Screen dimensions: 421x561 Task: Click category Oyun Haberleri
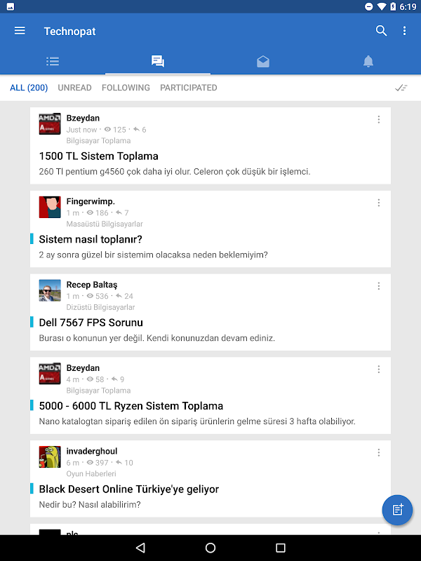[x=91, y=474]
